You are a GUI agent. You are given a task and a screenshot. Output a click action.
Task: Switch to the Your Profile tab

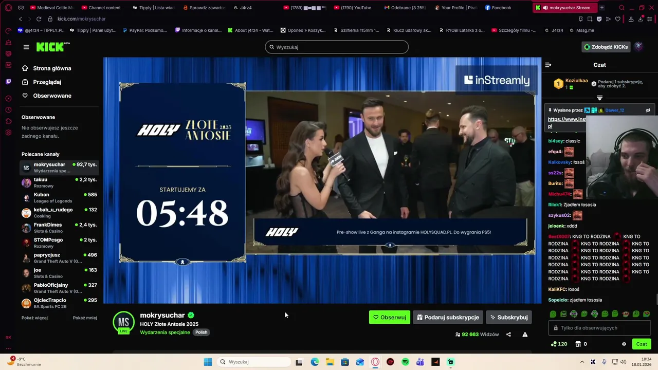pos(455,8)
